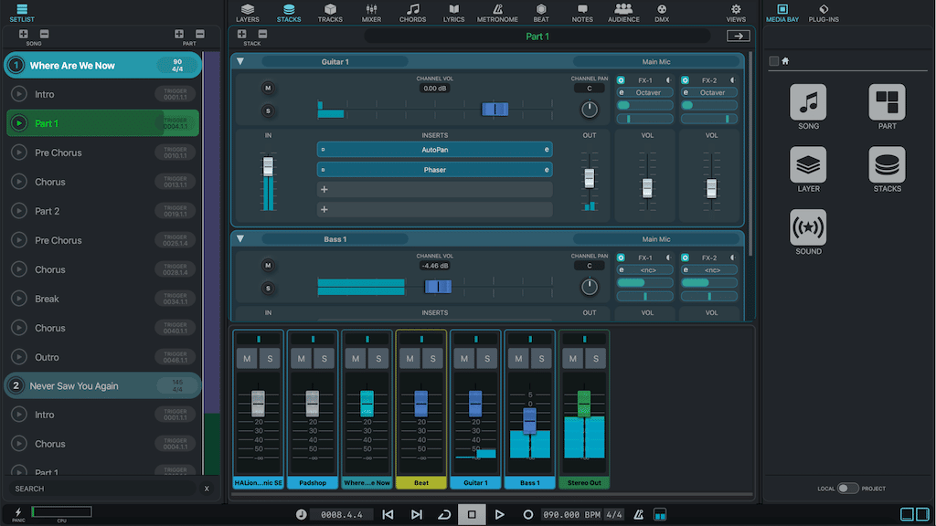The width and height of the screenshot is (936, 526).
Task: Click the Song icon in Media Bay
Action: (x=808, y=102)
